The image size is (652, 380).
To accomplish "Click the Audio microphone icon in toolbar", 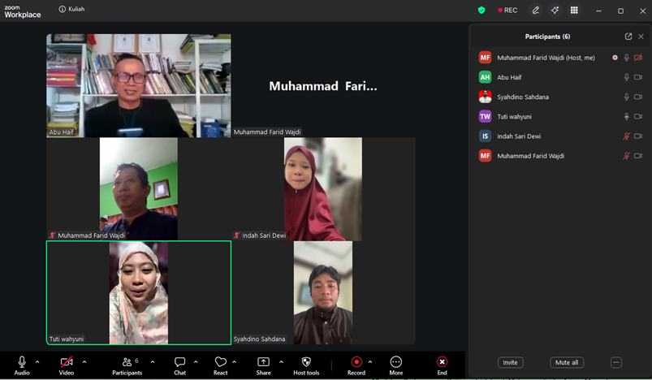I will click(x=22, y=362).
